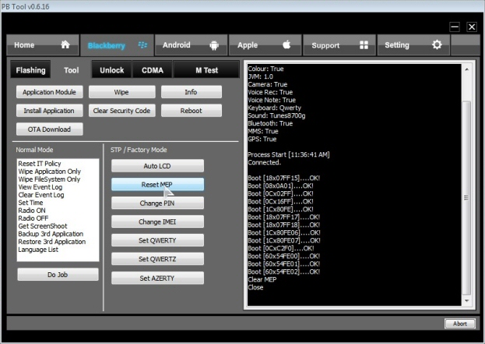Click the Clear MEP log line

click(x=262, y=279)
